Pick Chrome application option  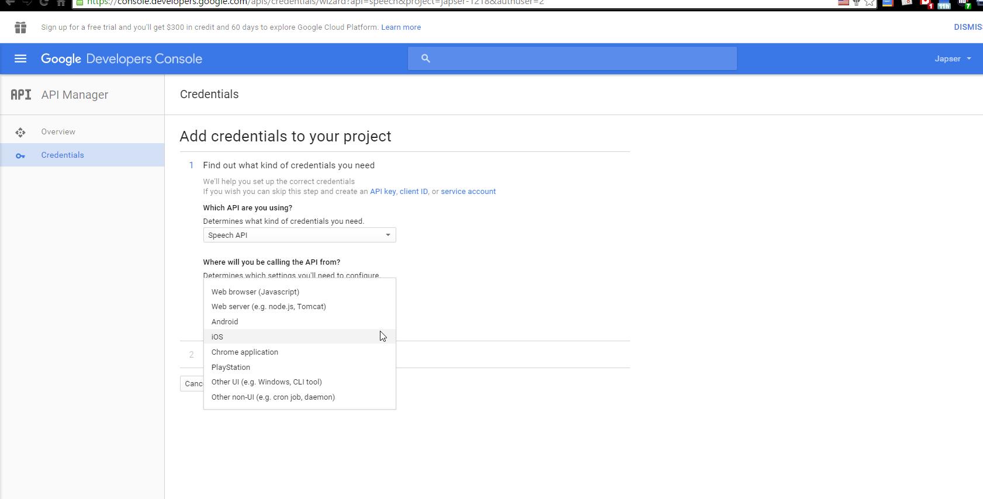tap(299, 352)
